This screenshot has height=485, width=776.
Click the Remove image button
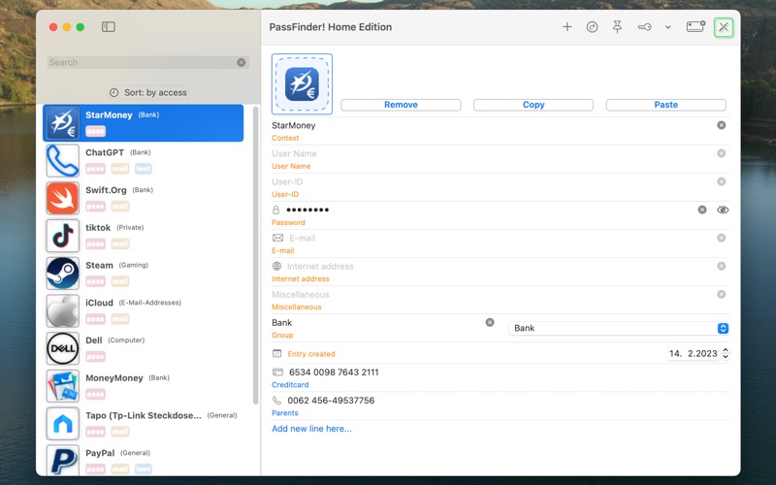(x=401, y=105)
